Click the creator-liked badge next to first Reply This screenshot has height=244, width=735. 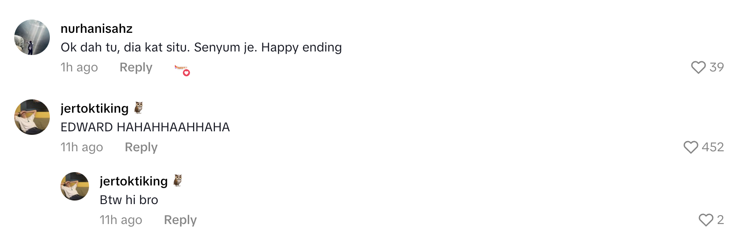[182, 70]
